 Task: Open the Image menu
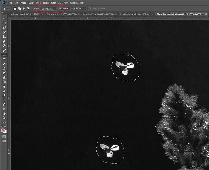[x=23, y=3]
